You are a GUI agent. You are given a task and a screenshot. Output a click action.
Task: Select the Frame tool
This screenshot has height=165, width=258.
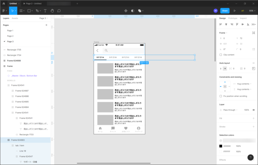(x=21, y=11)
